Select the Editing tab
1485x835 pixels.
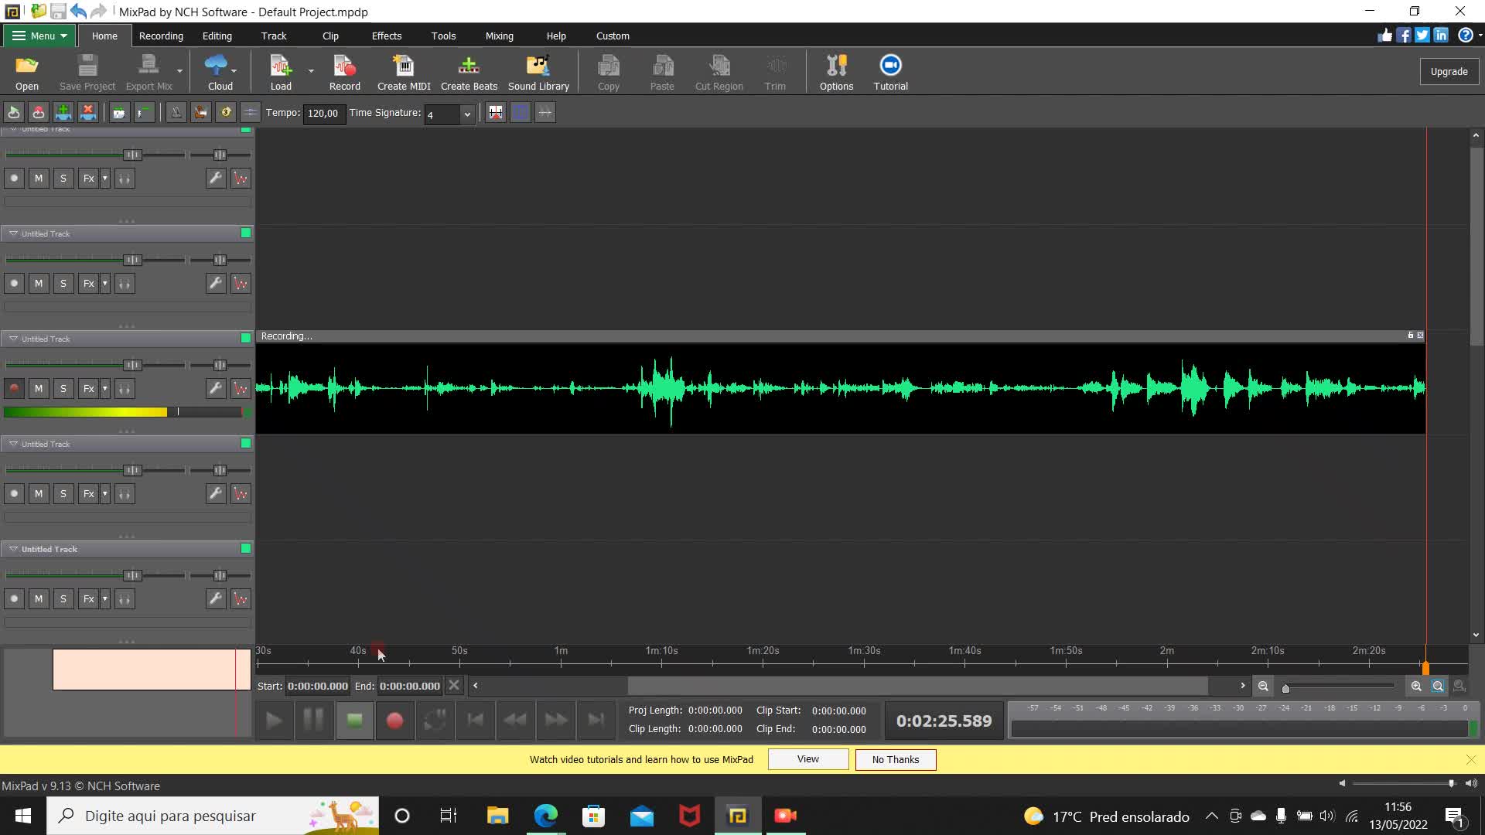(217, 36)
